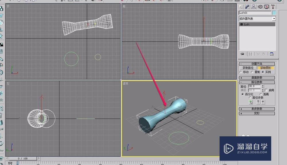This screenshot has height=165, width=287.
Task: Click the Pick Shape arrow button
Action: (251, 102)
